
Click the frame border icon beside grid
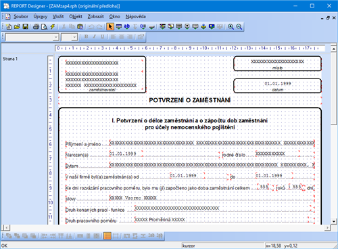coord(116,236)
